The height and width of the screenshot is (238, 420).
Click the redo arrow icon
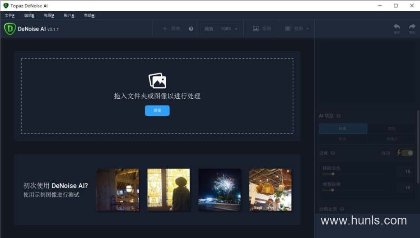pos(412,27)
